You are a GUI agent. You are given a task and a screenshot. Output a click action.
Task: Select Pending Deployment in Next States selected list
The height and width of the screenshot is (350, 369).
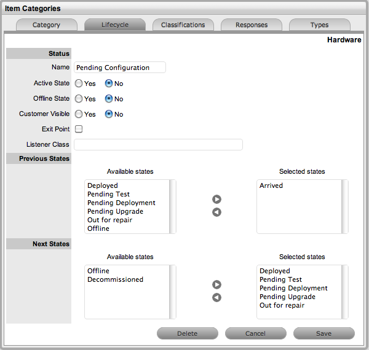point(293,288)
